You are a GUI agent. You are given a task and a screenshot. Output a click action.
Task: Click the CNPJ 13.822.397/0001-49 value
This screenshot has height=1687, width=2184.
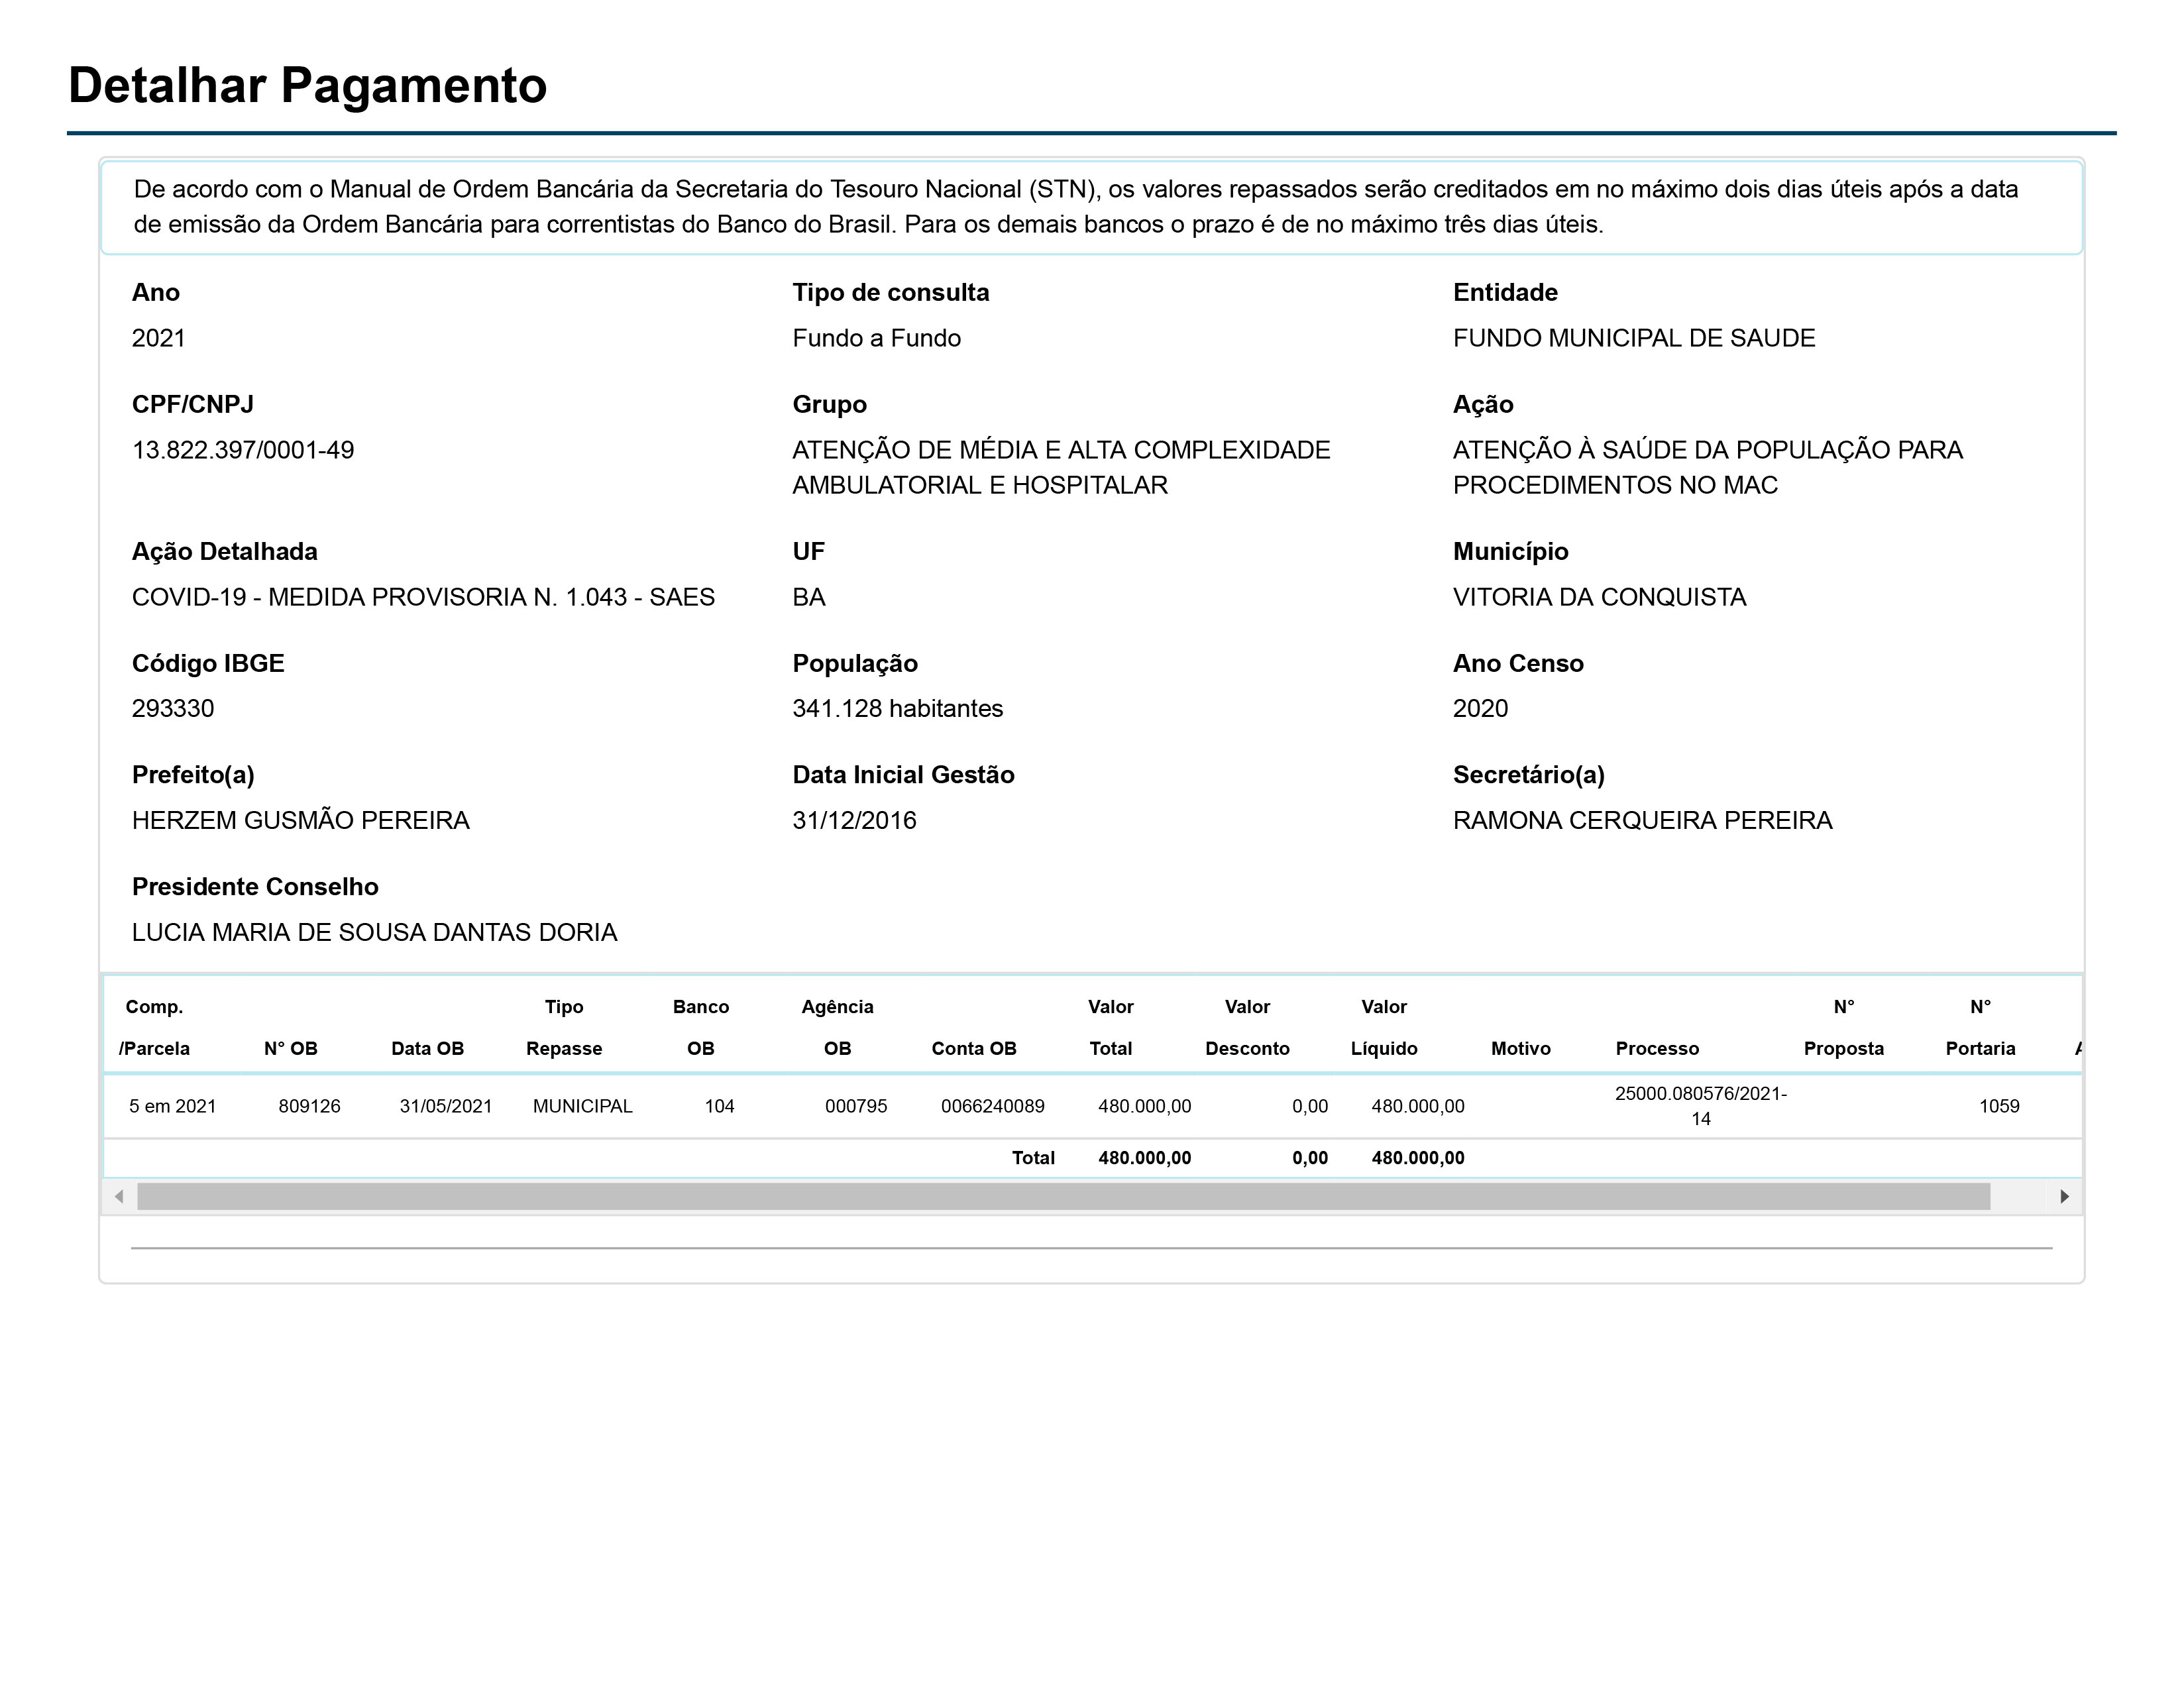[x=243, y=450]
